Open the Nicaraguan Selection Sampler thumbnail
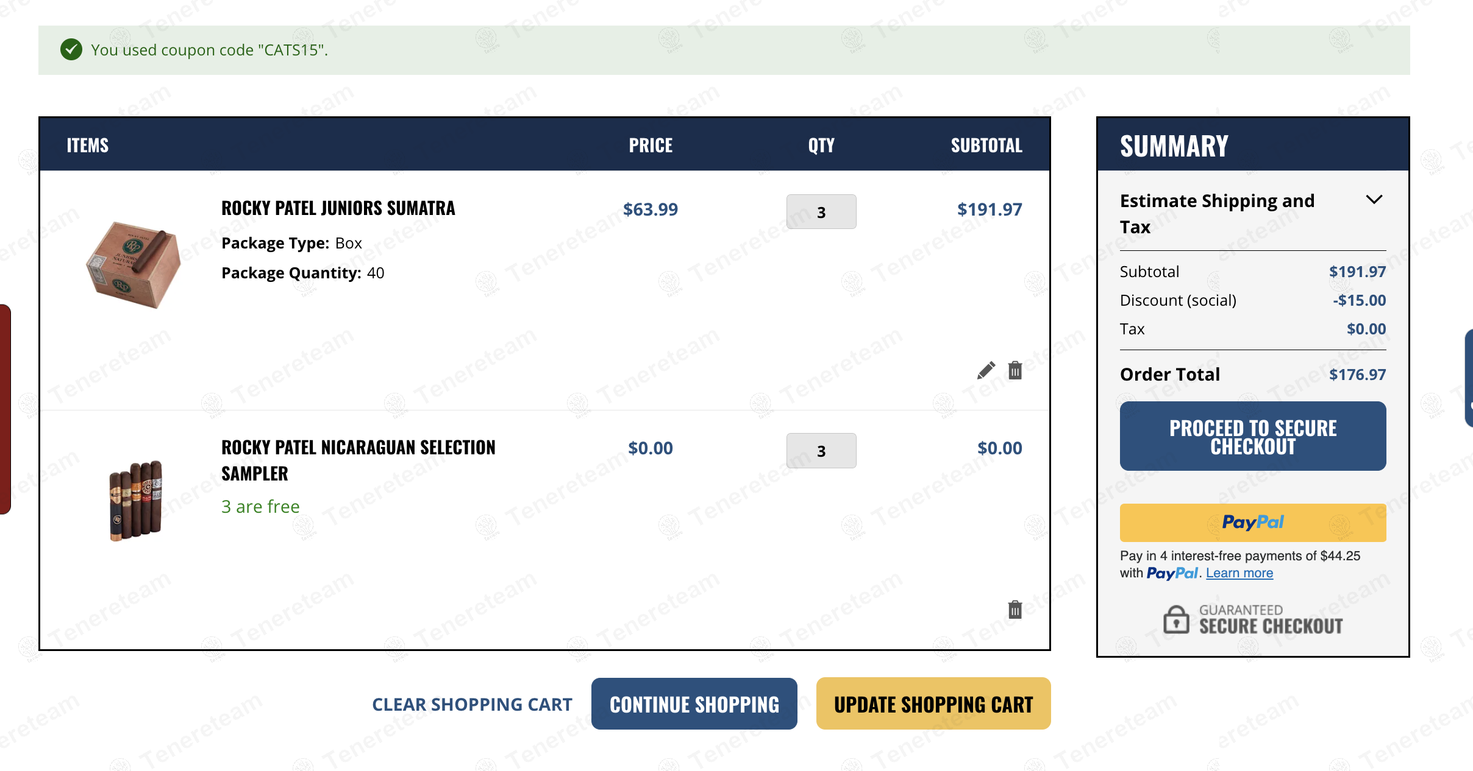The image size is (1473, 771). point(135,501)
